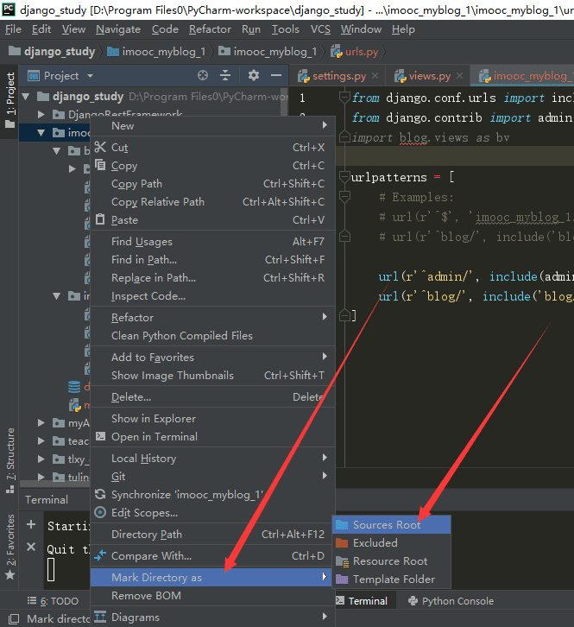Viewport: 574px width, 627px height.
Task: Open the New submenu
Action: [x=212, y=125]
